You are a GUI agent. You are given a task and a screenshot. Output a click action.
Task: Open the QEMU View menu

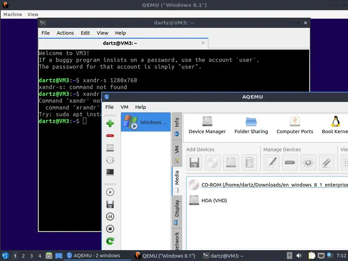pyautogui.click(x=33, y=14)
